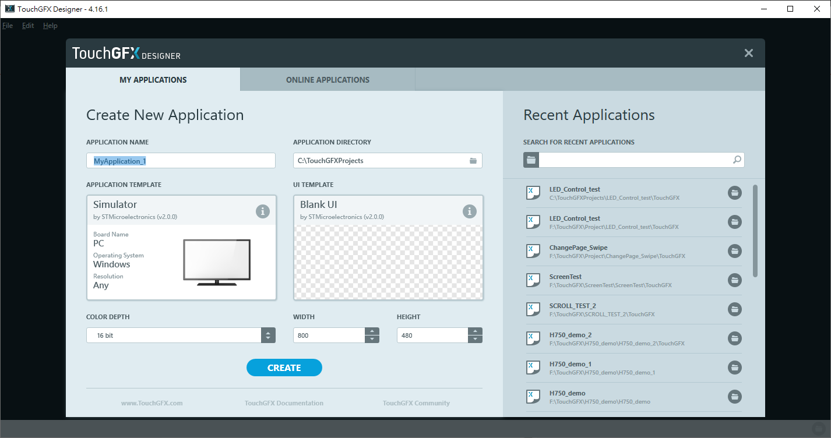Screen dimensions: 831x438
Task: Click project file icon of H750_demo_2
Action: 533,338
